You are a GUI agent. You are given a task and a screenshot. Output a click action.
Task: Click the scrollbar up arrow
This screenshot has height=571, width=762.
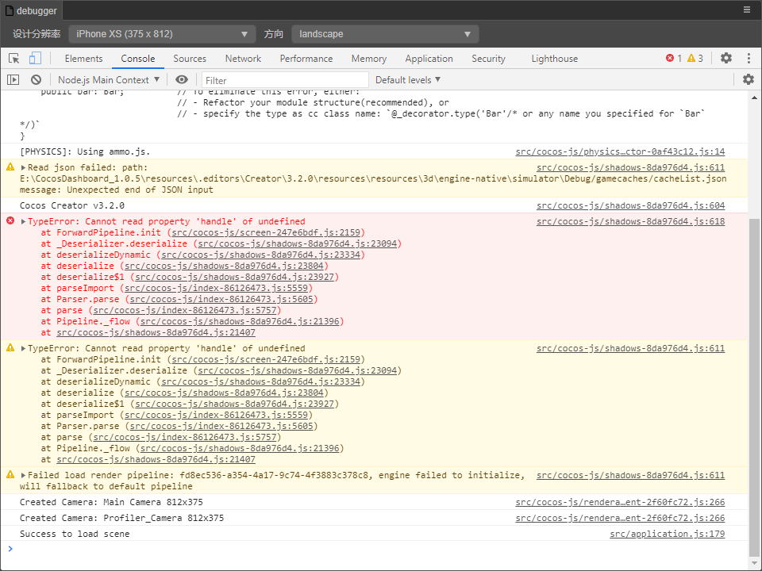[x=754, y=98]
